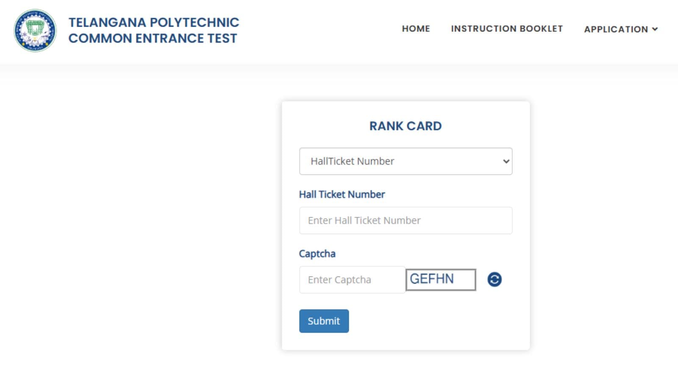Click the COMMON ENTRANCE TEST title line
The height and width of the screenshot is (381, 678).
point(153,39)
